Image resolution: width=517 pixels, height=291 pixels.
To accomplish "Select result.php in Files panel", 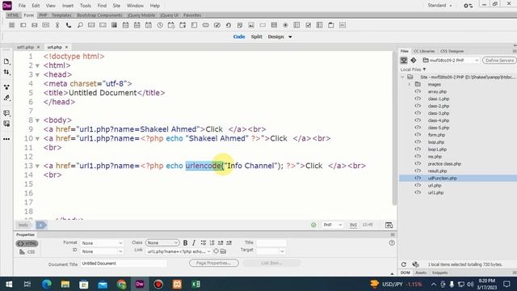I will (x=437, y=171).
